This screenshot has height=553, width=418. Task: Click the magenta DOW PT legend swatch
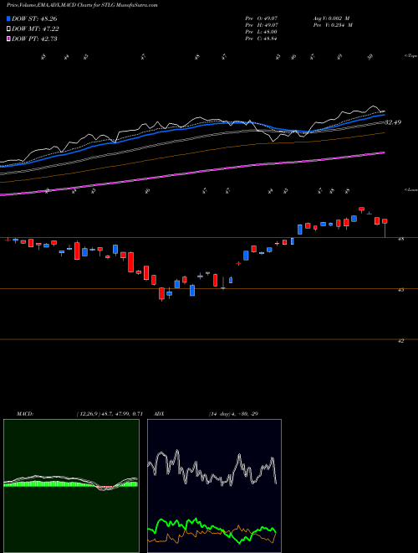click(x=8, y=39)
